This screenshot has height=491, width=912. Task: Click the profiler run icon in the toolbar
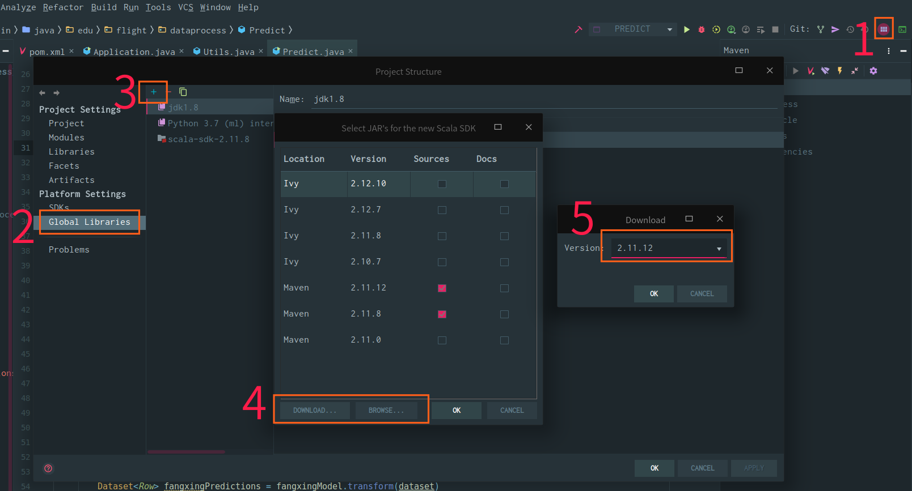pyautogui.click(x=732, y=29)
